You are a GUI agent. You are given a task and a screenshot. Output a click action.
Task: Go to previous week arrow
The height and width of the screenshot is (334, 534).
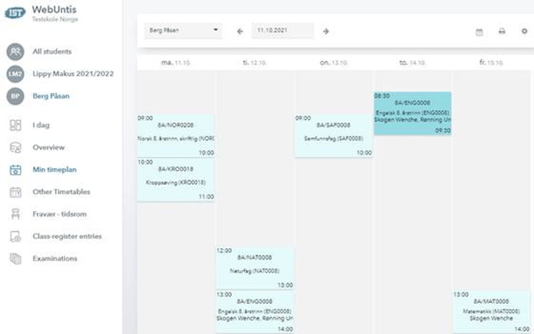[x=240, y=31]
